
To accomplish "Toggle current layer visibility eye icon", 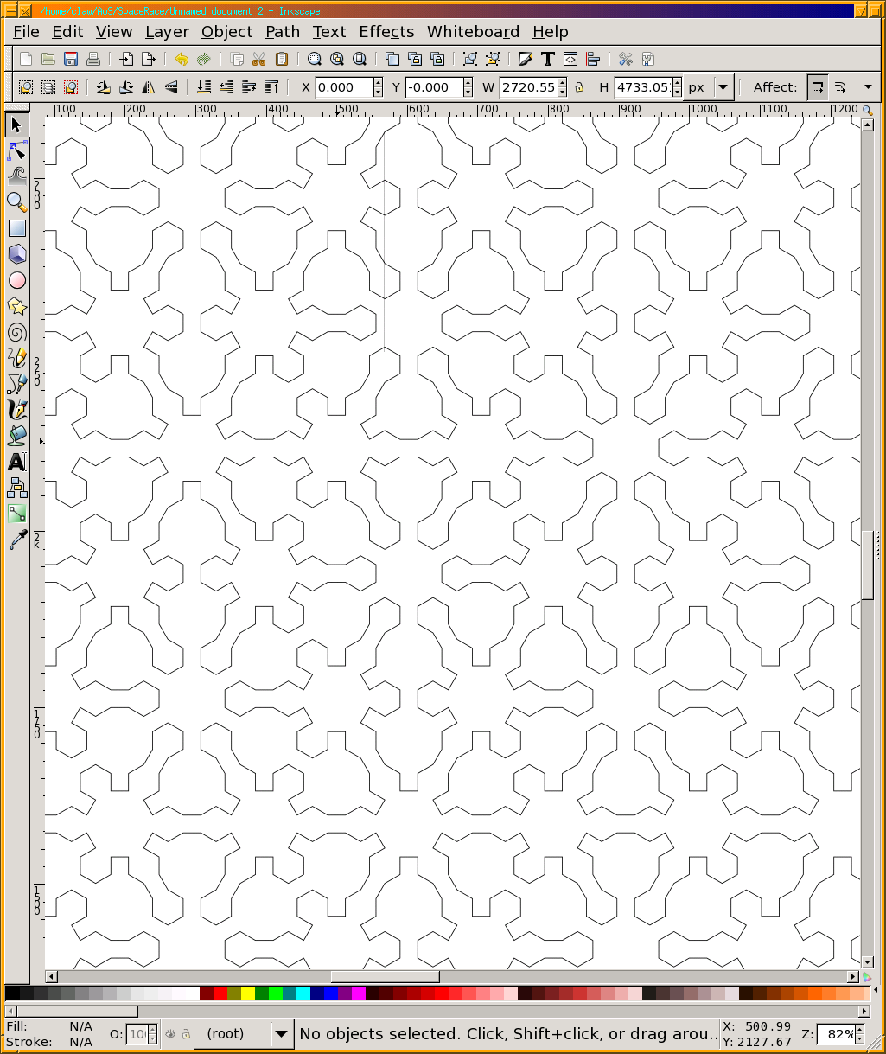I will [170, 1033].
